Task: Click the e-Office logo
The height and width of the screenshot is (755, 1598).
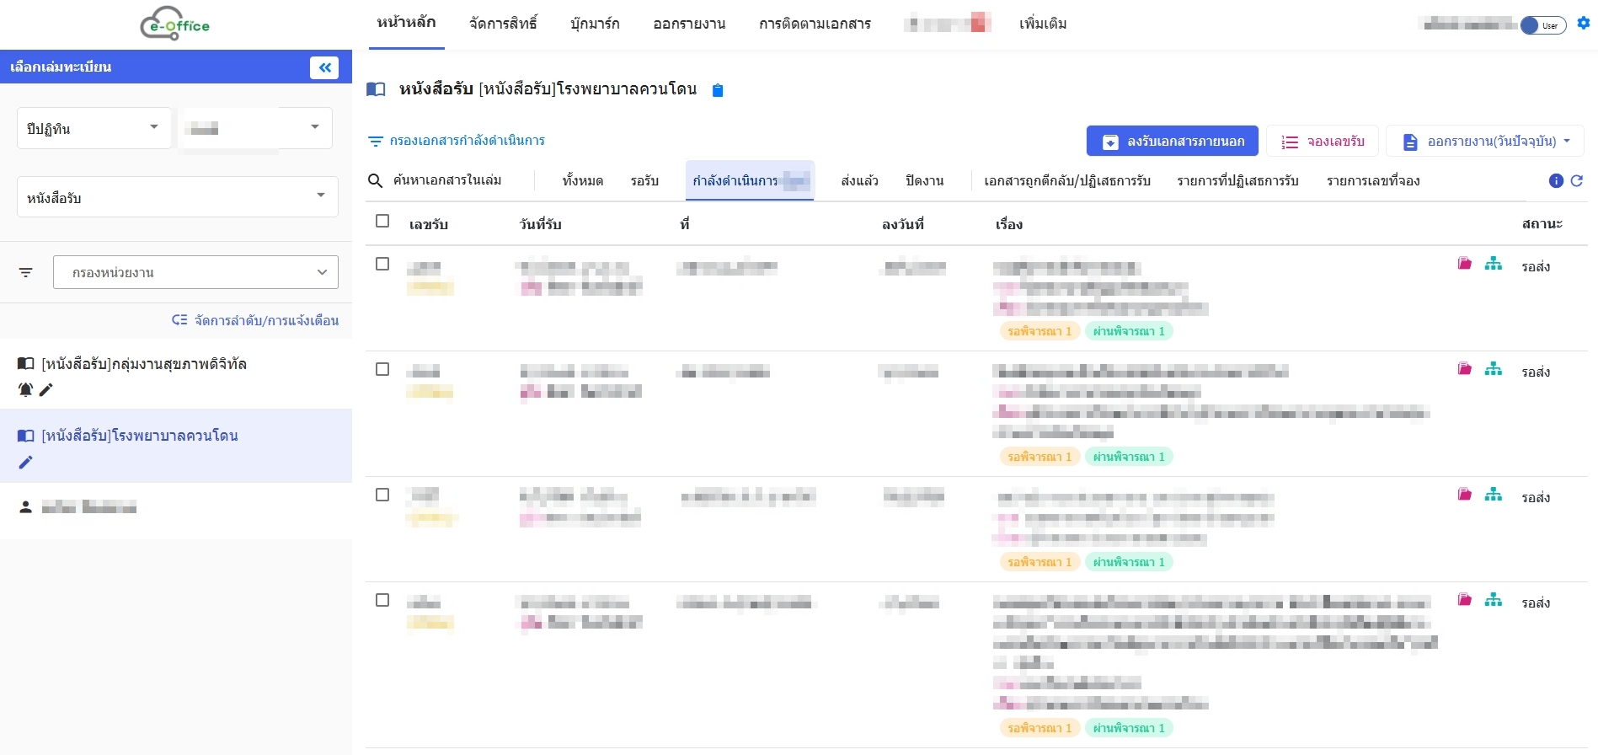Action: [174, 24]
